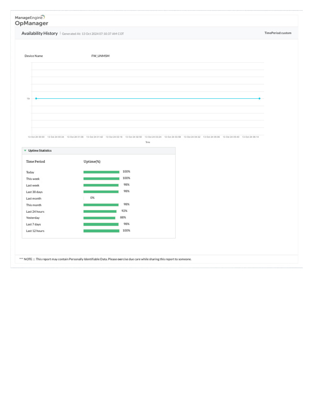Click the Last week row label
Image resolution: width=313 pixels, height=418 pixels.
(33, 186)
